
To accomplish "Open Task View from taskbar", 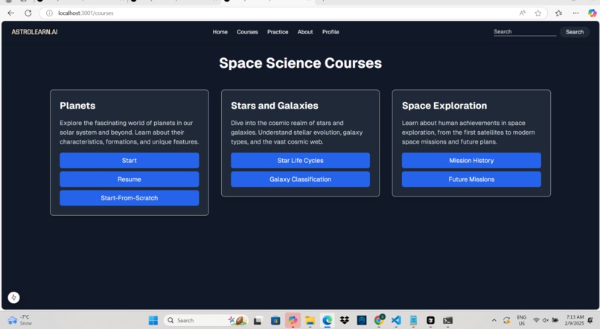I will [258, 321].
